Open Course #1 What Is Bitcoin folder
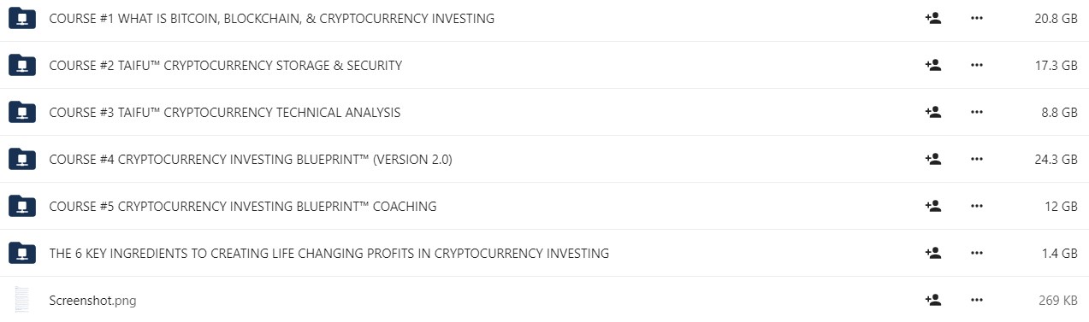The width and height of the screenshot is (1089, 322). tap(271, 18)
